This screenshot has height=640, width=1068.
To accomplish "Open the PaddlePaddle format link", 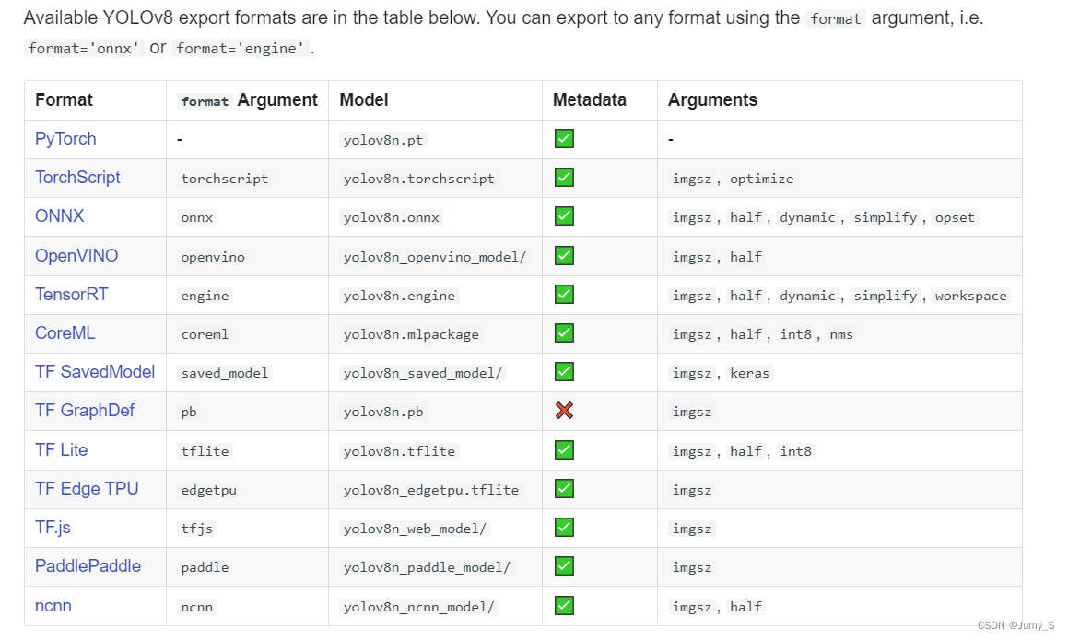I will 88,566.
